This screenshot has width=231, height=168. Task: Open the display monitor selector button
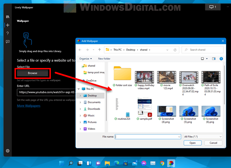213,7
